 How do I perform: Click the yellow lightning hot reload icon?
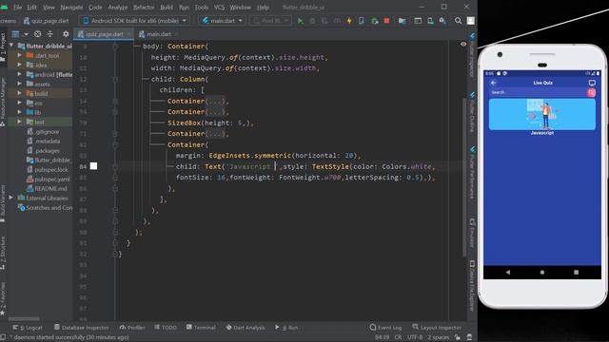click(349, 21)
